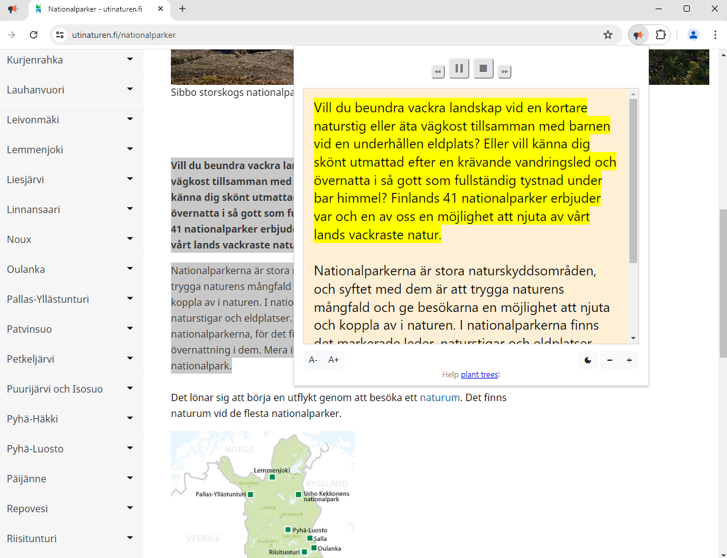Open Noux in the sidebar menu
727x558 pixels.
(19, 240)
